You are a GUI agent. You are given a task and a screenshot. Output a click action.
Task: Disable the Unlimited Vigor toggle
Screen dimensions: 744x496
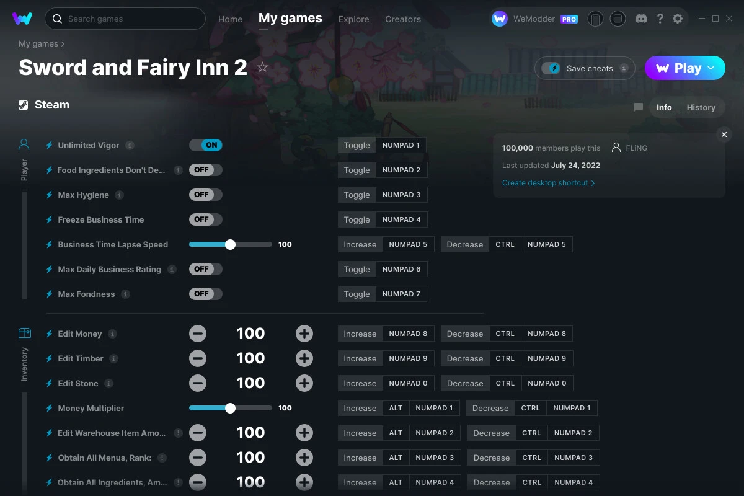point(205,144)
